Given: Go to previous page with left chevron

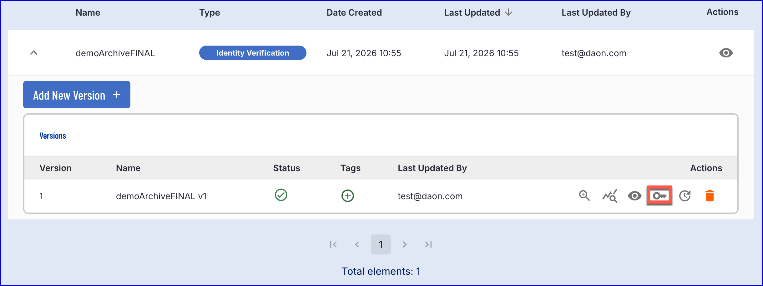Looking at the screenshot, I should point(357,244).
